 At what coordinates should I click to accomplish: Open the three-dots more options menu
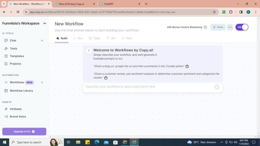coord(230,27)
